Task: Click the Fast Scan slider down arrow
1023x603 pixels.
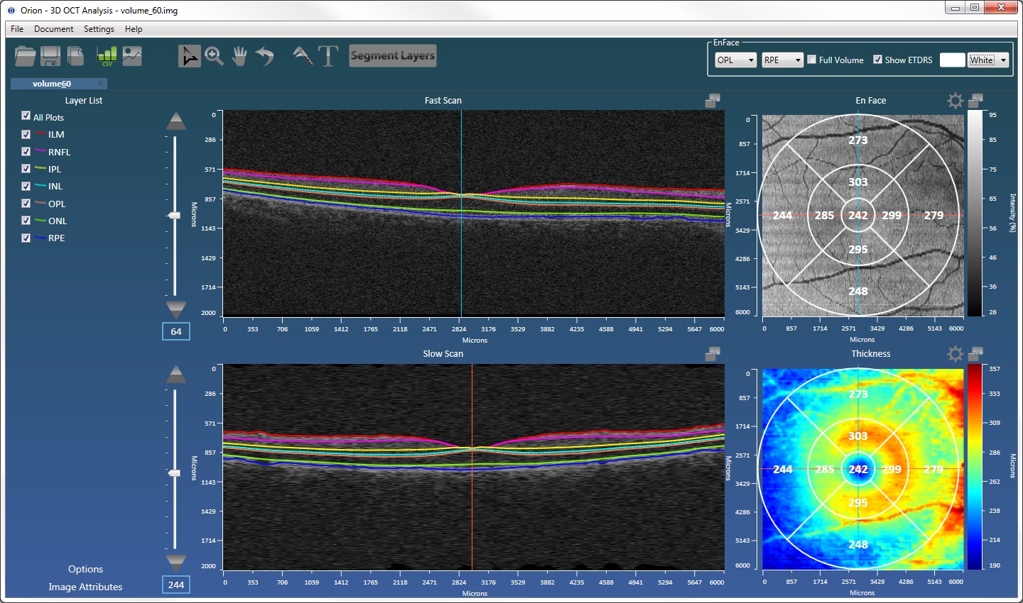Action: (x=175, y=309)
